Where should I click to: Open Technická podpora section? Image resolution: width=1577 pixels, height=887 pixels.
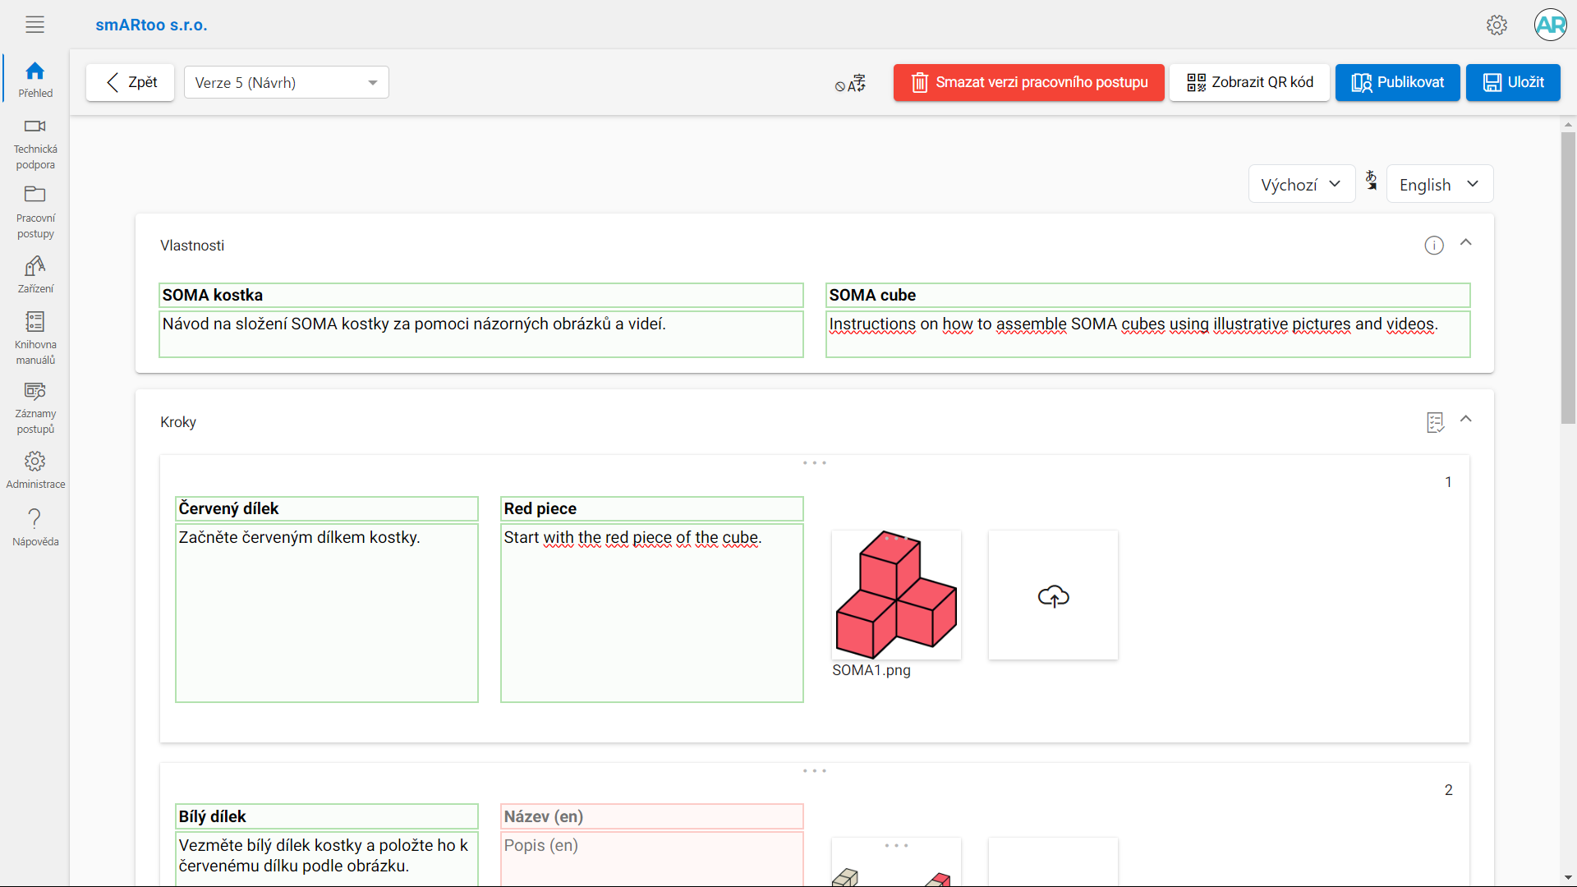[x=35, y=145]
